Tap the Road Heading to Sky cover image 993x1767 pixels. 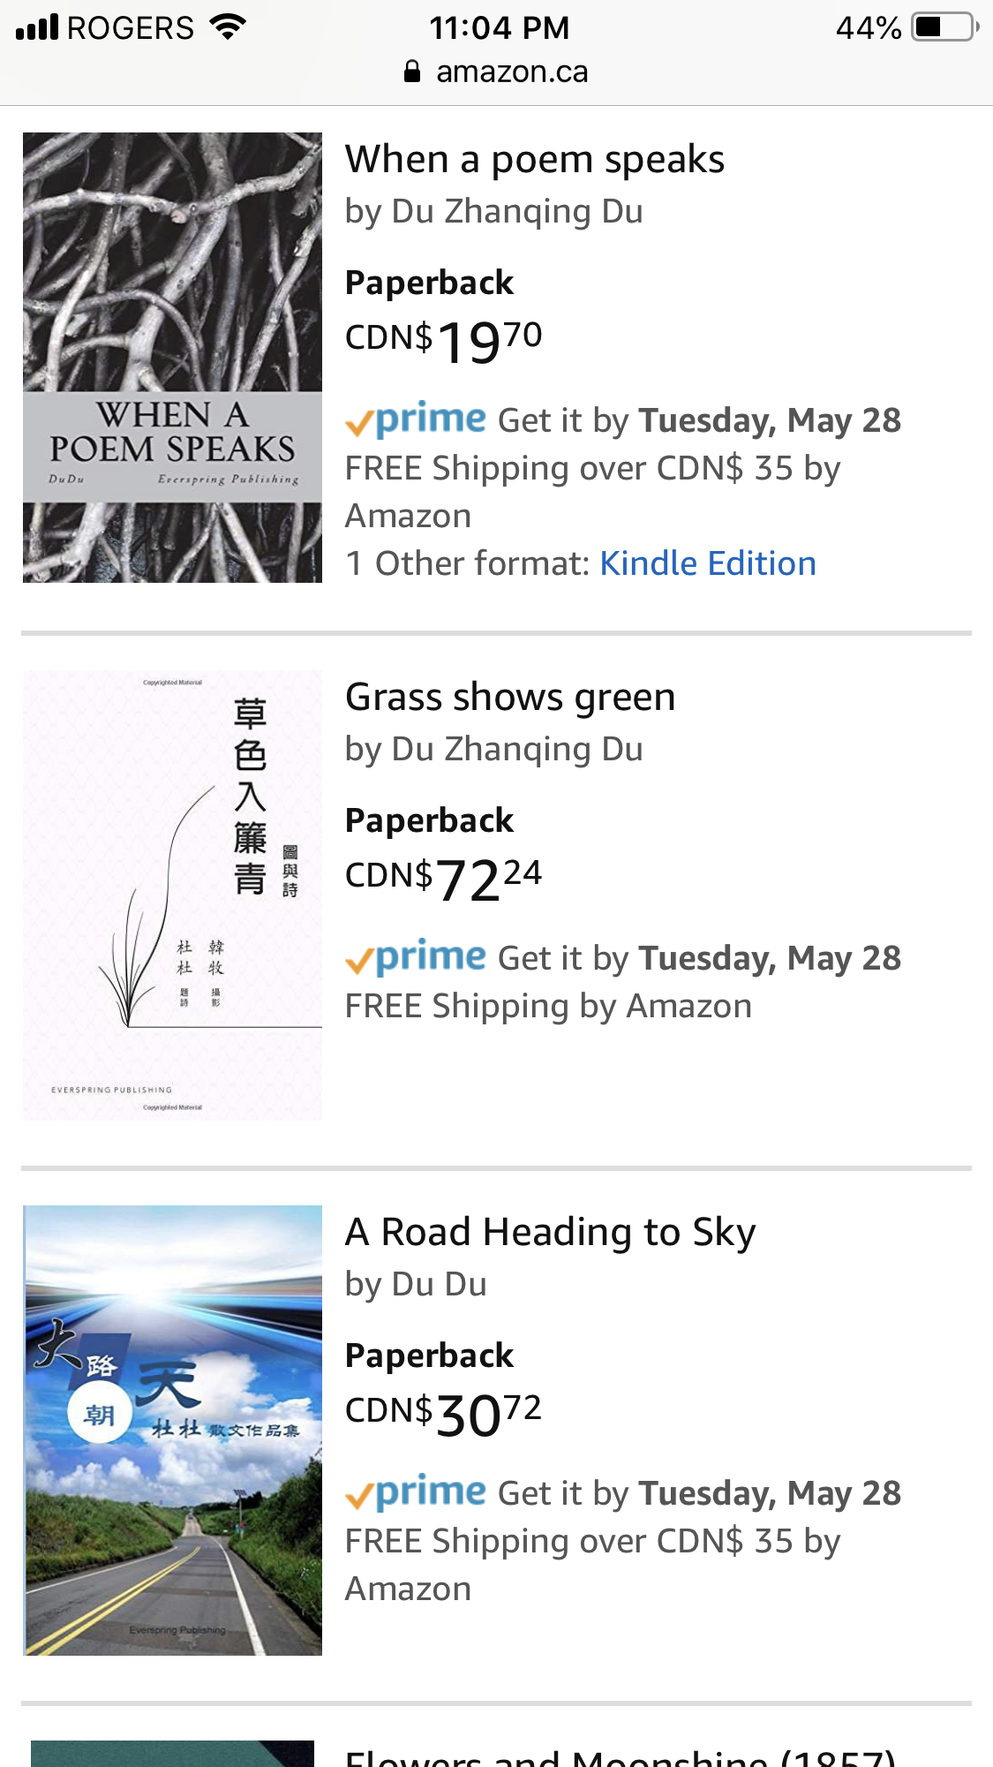click(x=173, y=1431)
